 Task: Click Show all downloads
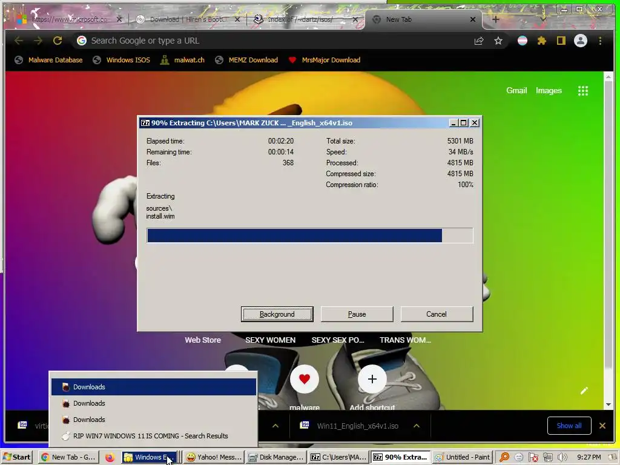pyautogui.click(x=569, y=426)
